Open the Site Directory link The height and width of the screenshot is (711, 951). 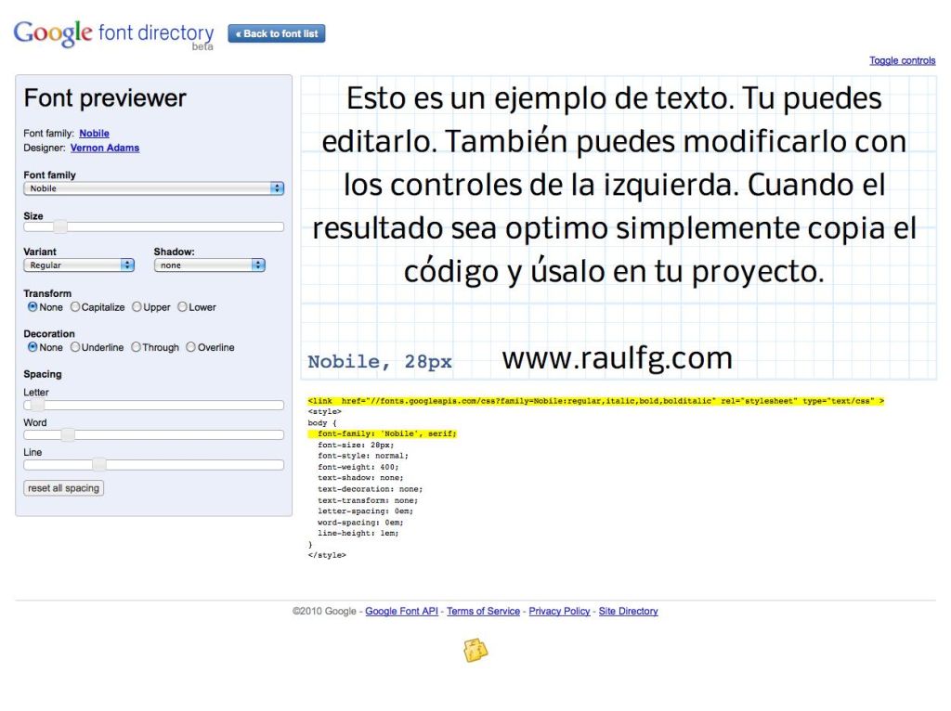point(629,611)
